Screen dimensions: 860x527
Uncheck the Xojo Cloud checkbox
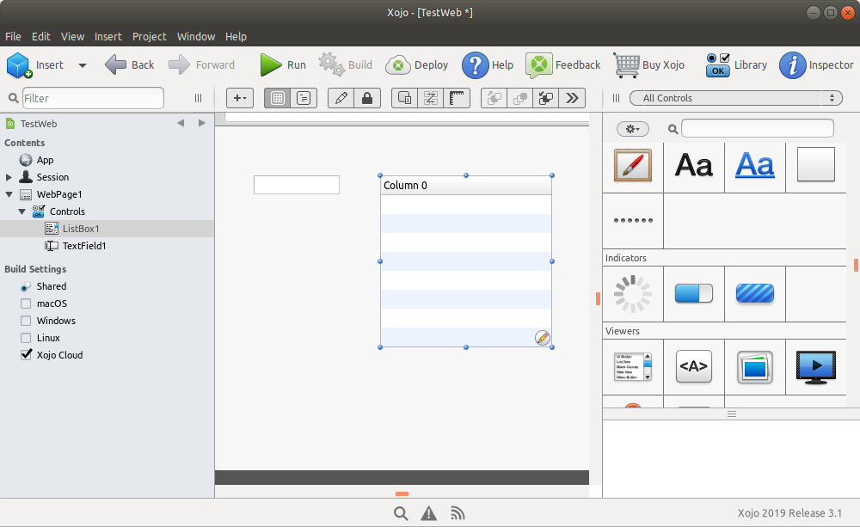26,355
